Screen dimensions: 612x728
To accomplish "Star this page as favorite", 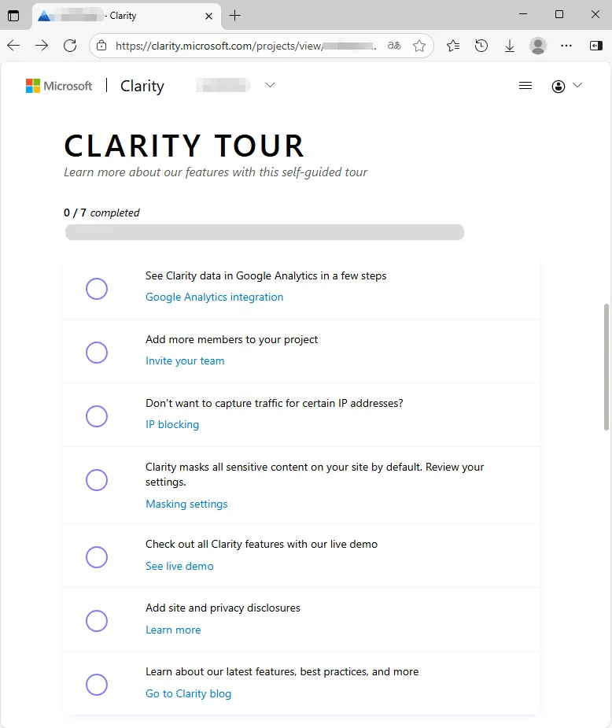I will tap(419, 46).
